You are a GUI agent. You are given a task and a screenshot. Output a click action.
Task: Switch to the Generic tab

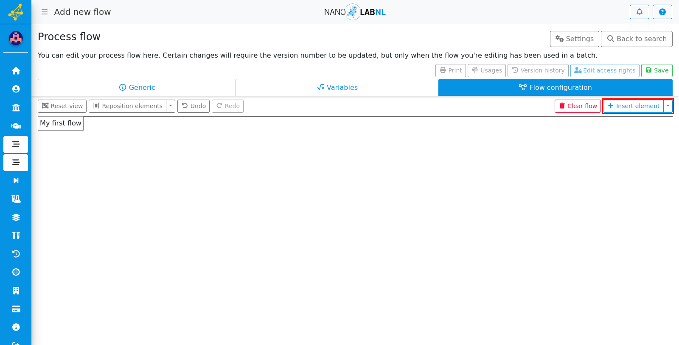coord(137,87)
